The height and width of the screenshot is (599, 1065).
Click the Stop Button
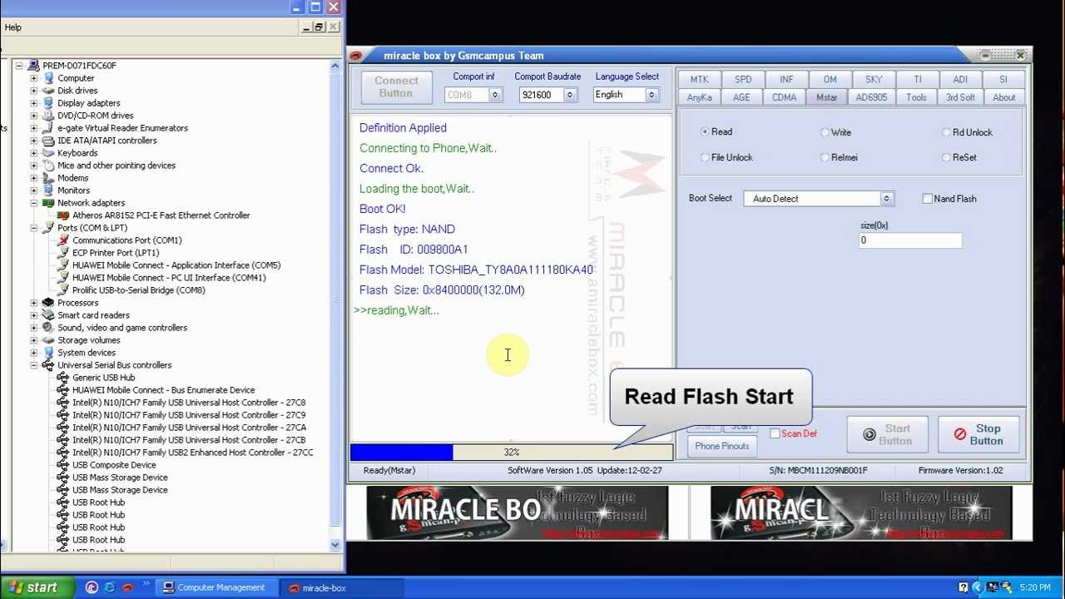tap(978, 434)
